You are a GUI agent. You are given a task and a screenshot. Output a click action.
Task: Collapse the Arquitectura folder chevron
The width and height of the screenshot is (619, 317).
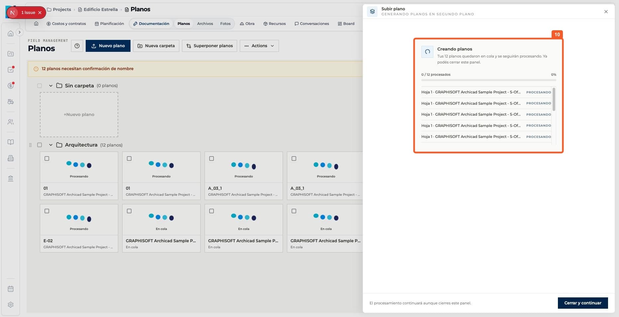pos(51,145)
